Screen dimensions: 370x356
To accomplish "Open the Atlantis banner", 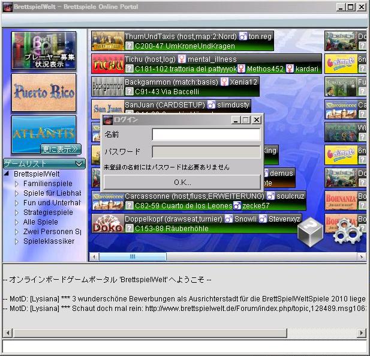I will [x=44, y=134].
